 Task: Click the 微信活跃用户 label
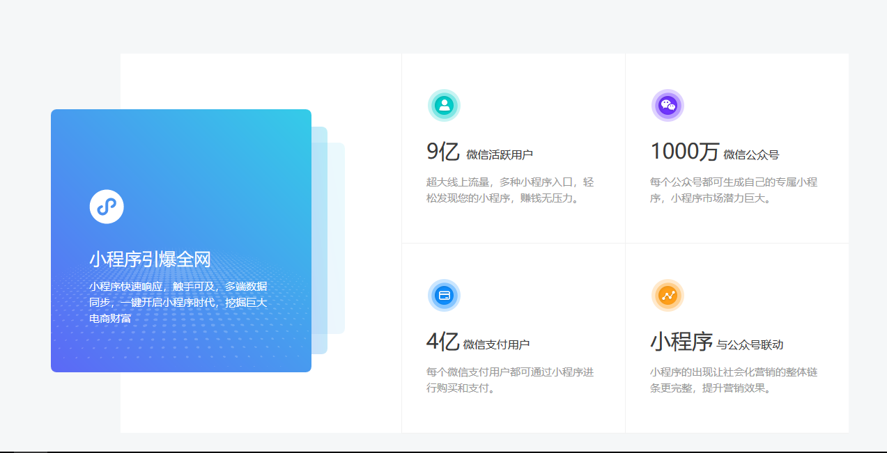coord(500,154)
